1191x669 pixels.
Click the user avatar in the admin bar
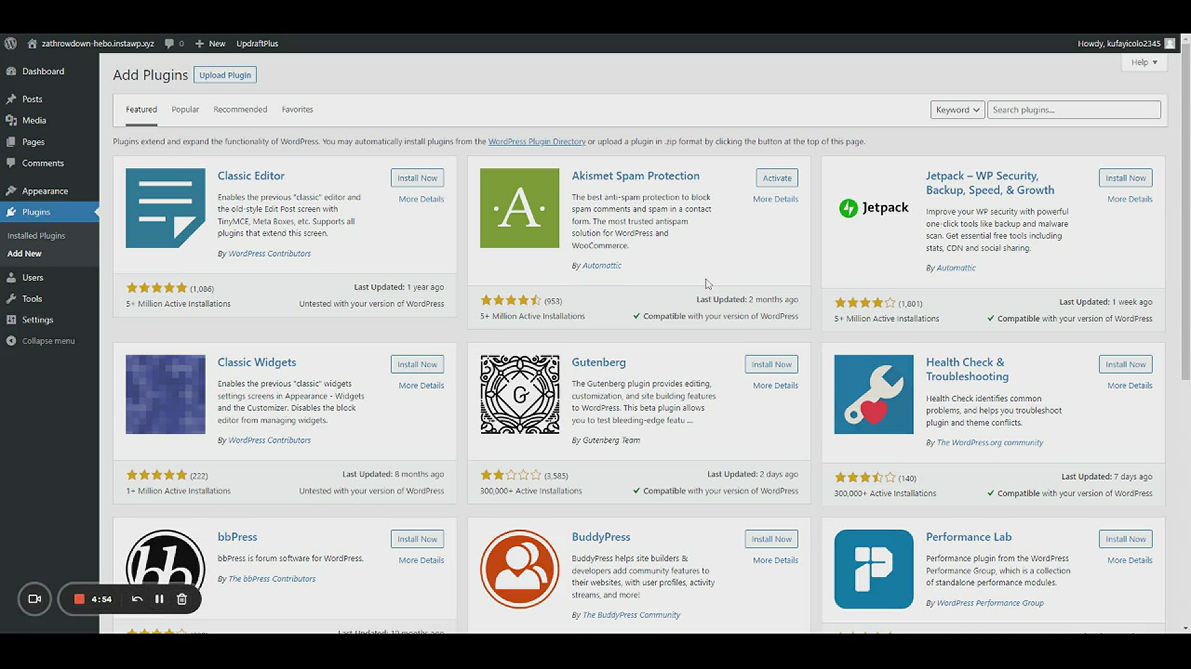(x=1170, y=43)
